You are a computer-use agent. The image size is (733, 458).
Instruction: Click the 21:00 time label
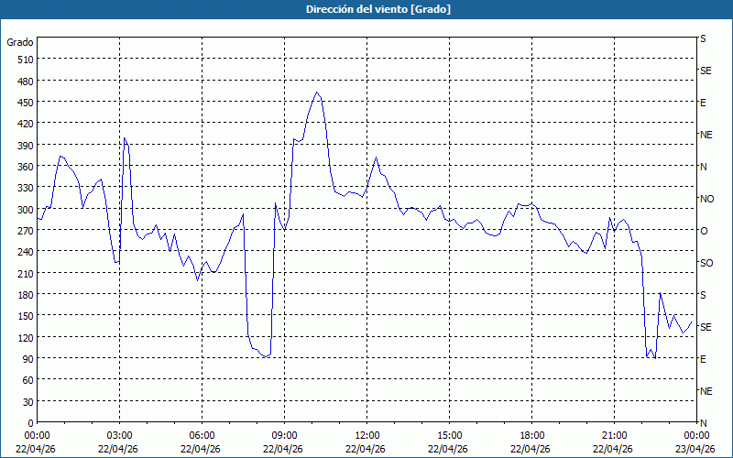point(614,435)
